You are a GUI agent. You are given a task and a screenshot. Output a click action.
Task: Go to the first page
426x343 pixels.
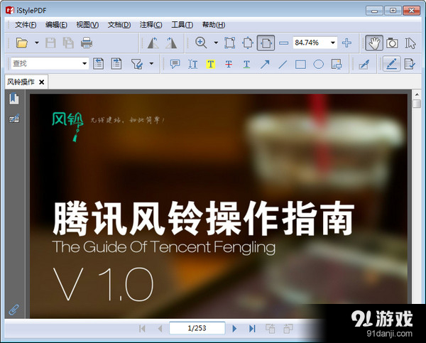point(142,329)
